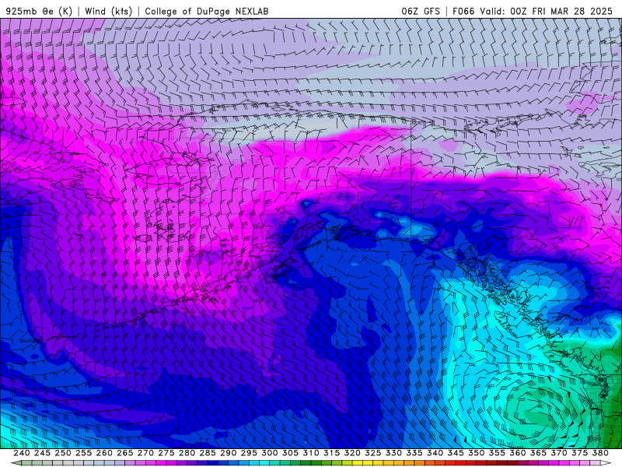Viewport: 622px width, 467px height.
Task: Click the '925mb θe (K)' title text
Action: click(39, 11)
